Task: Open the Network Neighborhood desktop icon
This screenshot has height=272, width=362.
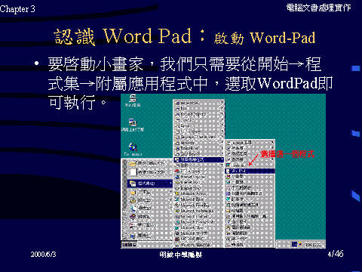Action: 133,125
